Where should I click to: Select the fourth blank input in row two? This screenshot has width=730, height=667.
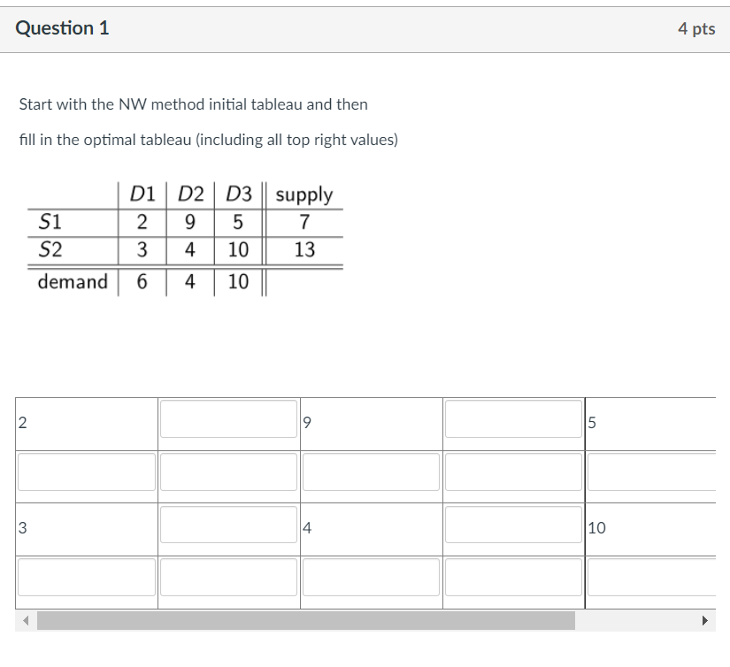515,471
